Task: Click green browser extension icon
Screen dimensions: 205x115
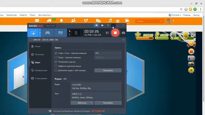Action: tap(195, 9)
